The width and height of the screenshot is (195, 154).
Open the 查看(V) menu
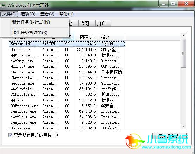pyautogui.click(x=47, y=14)
